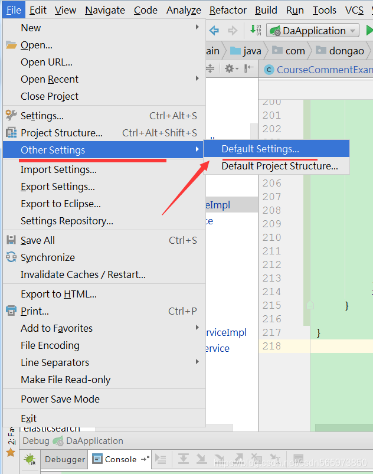Choose File Encoding menu entry
Image resolution: width=373 pixels, height=474 pixels.
[104, 345]
